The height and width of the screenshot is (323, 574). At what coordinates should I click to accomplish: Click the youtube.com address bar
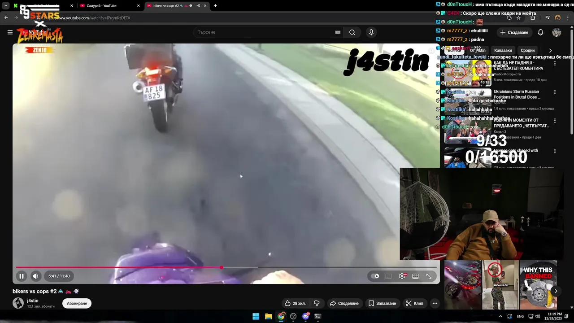click(x=269, y=18)
